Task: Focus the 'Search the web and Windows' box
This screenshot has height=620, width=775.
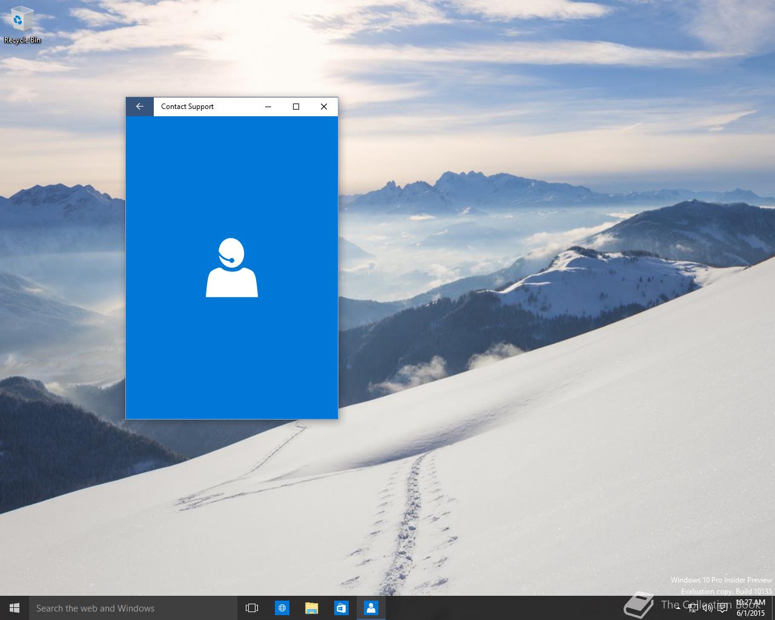Action: pyautogui.click(x=133, y=608)
